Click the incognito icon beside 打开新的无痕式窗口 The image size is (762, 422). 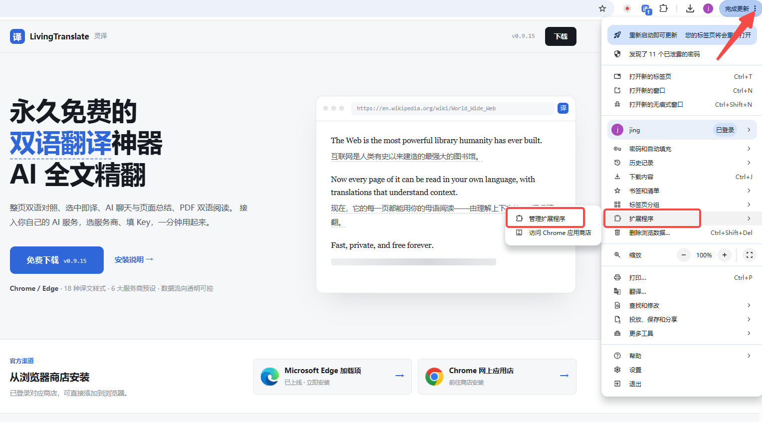click(x=617, y=104)
